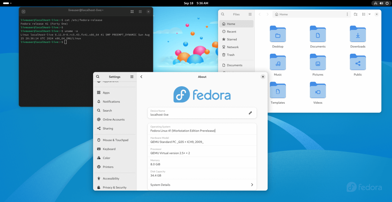
Task: Select Home in Files sidebar
Action: (236, 24)
